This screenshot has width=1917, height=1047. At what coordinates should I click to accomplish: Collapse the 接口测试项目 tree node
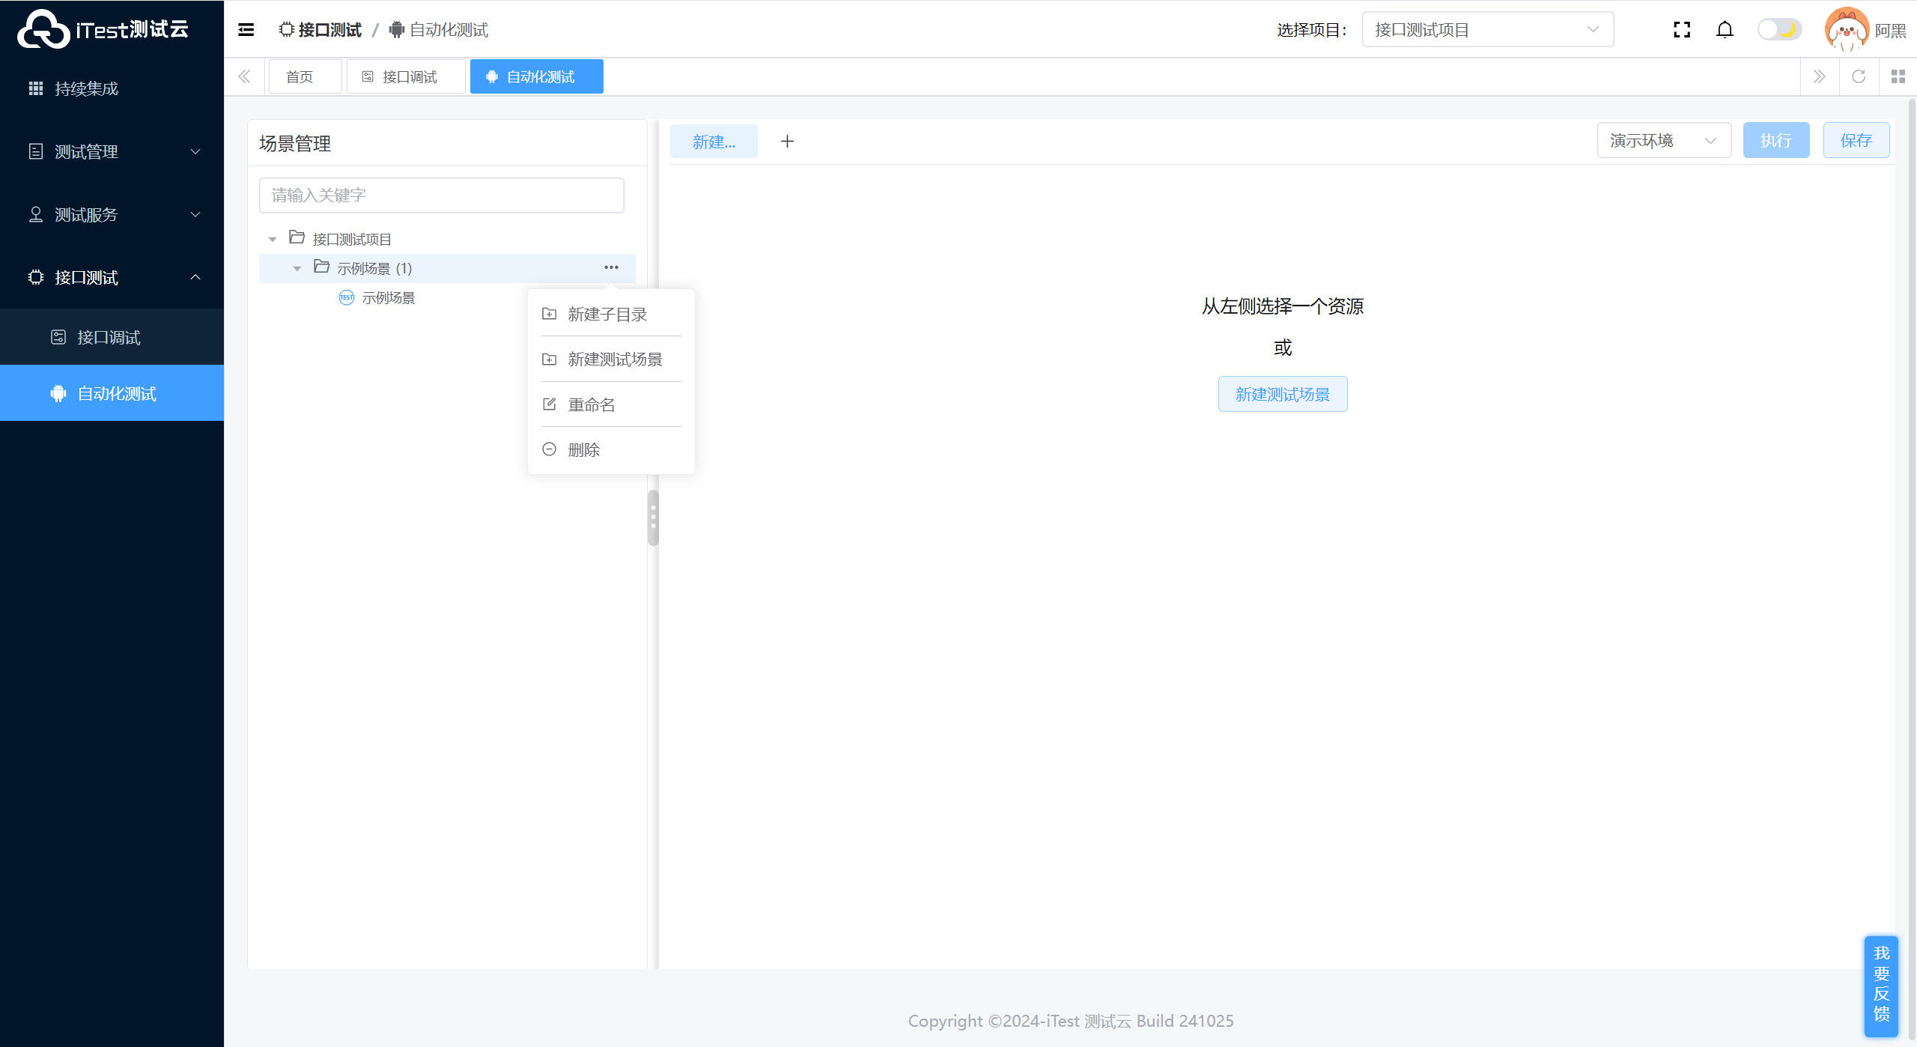pyautogui.click(x=273, y=240)
